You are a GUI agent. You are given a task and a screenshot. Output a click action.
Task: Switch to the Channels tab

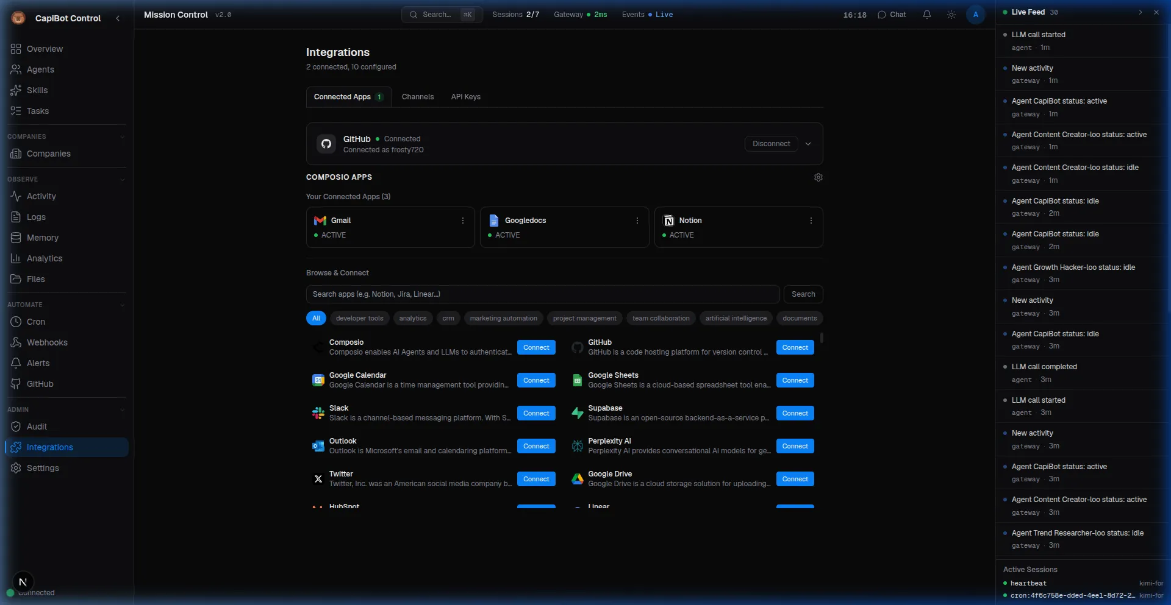tap(417, 97)
